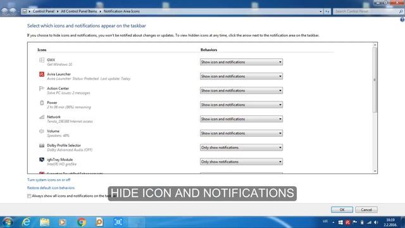This screenshot has height=228, width=405.
Task: Open the Avira Launcher behavior dropdown
Action: (241, 76)
